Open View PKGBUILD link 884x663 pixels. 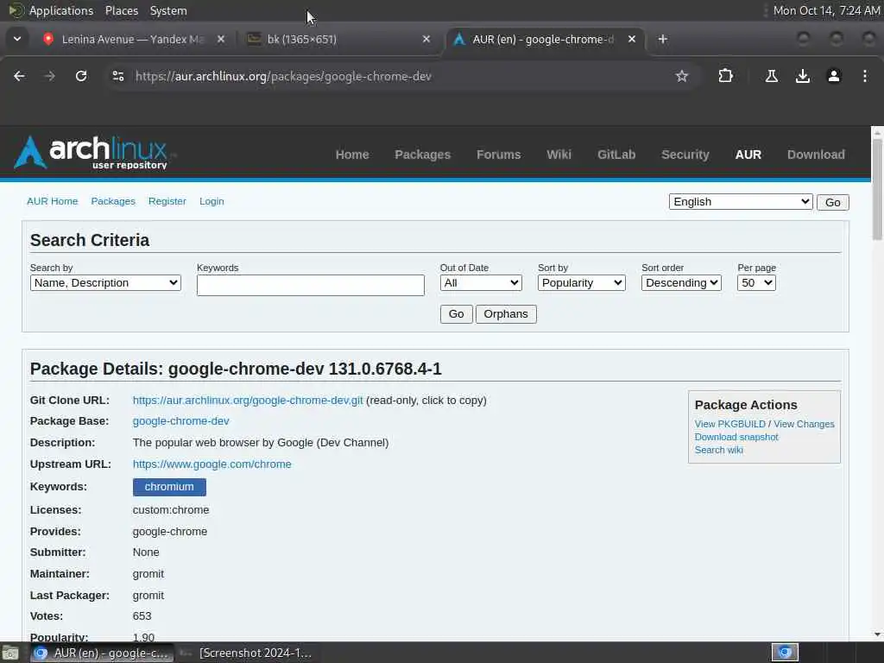(729, 424)
